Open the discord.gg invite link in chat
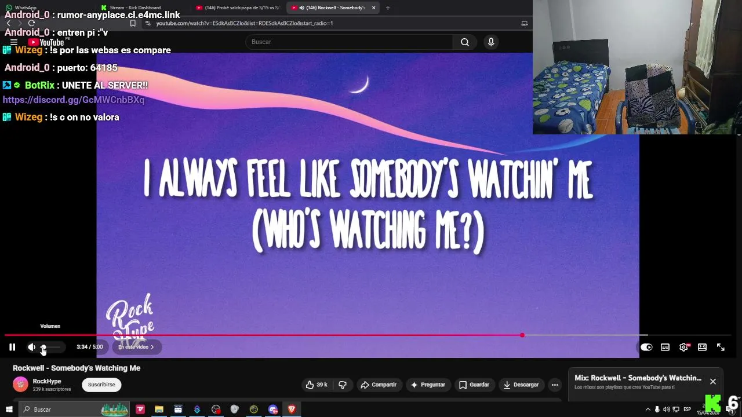The image size is (742, 417). click(74, 100)
